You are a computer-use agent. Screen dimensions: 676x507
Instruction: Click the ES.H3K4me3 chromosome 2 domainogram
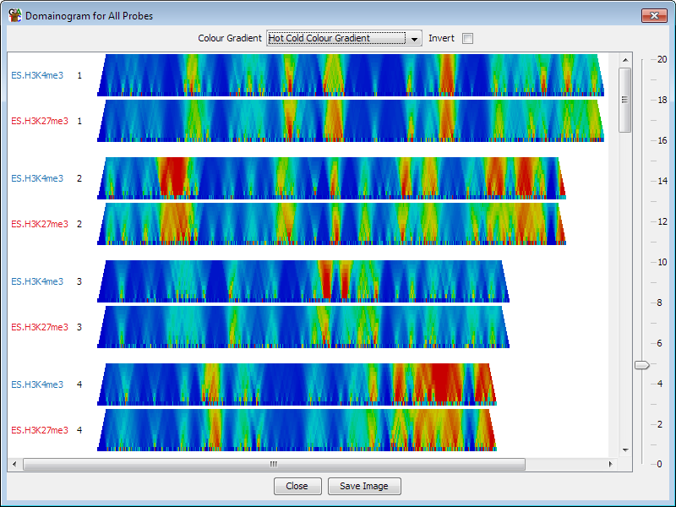pyautogui.click(x=331, y=178)
